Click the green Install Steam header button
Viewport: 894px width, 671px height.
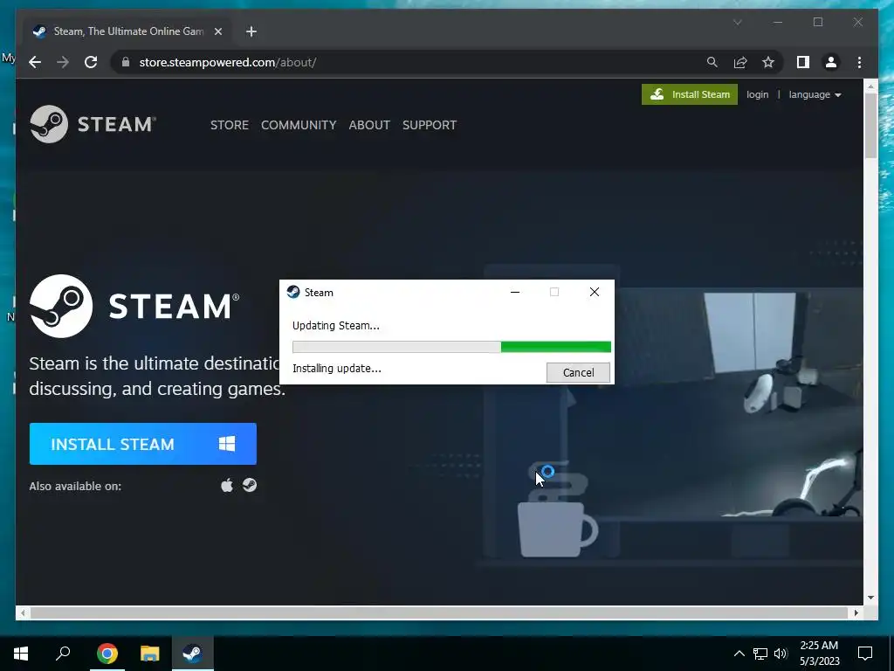coord(690,94)
